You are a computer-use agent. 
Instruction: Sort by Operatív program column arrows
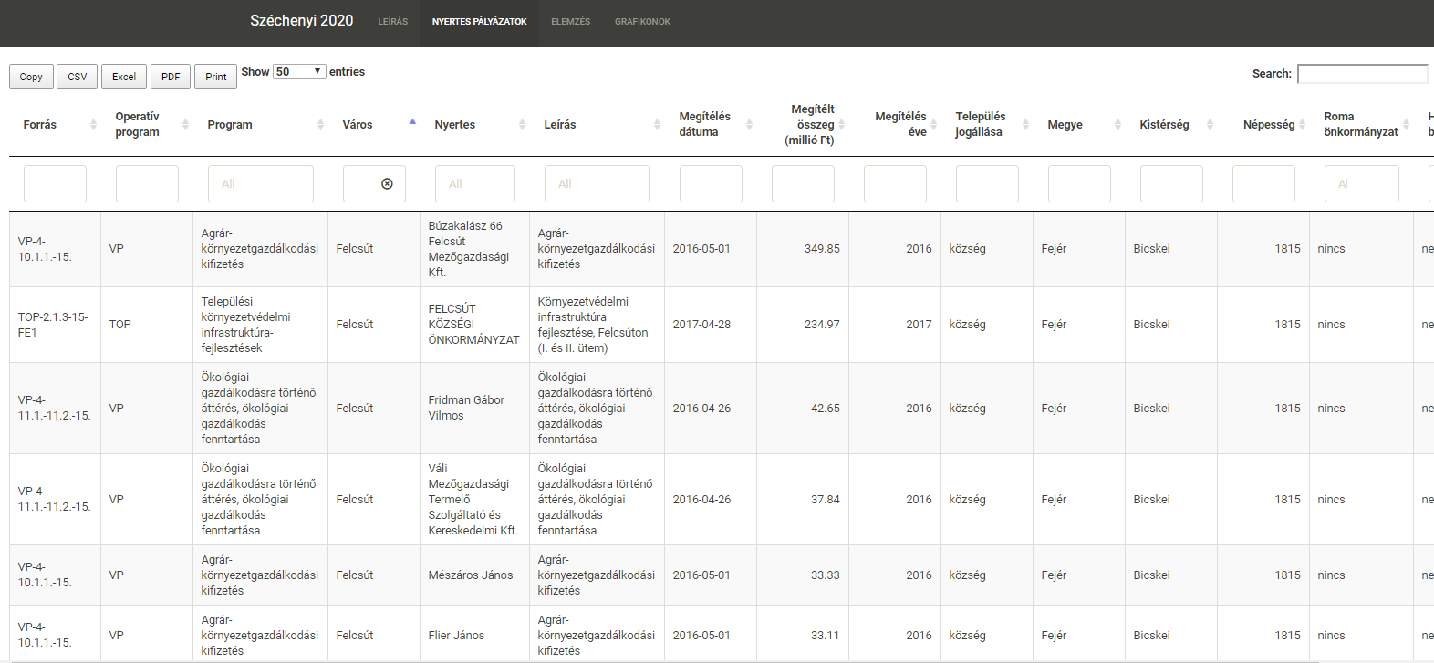pyautogui.click(x=185, y=125)
